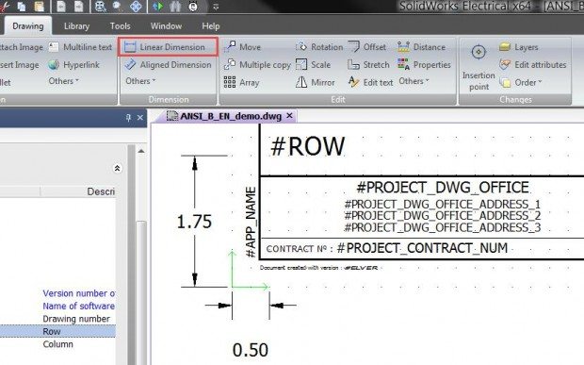Click the #APP_NAME vertical text
This screenshot has width=584, height=365.
pos(251,223)
